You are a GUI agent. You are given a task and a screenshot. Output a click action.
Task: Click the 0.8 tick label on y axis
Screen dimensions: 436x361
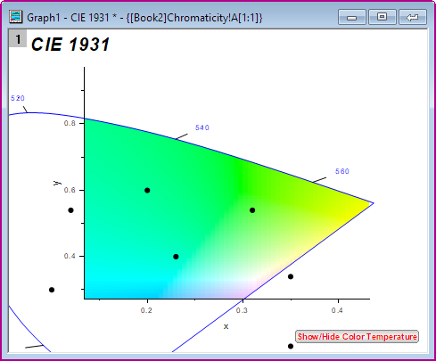pos(70,123)
